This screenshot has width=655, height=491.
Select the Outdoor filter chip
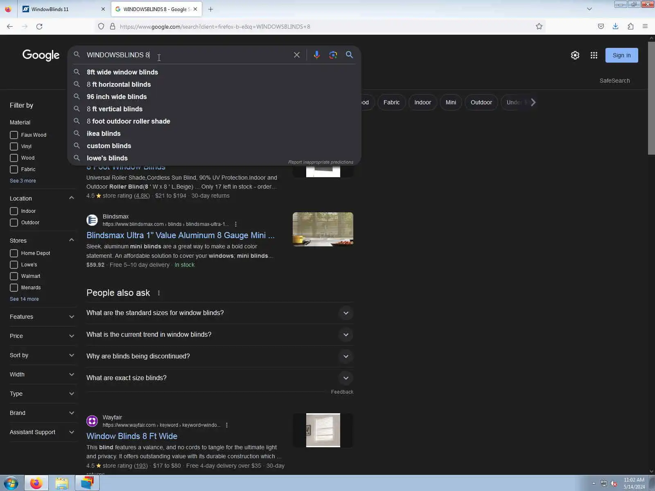point(481,102)
